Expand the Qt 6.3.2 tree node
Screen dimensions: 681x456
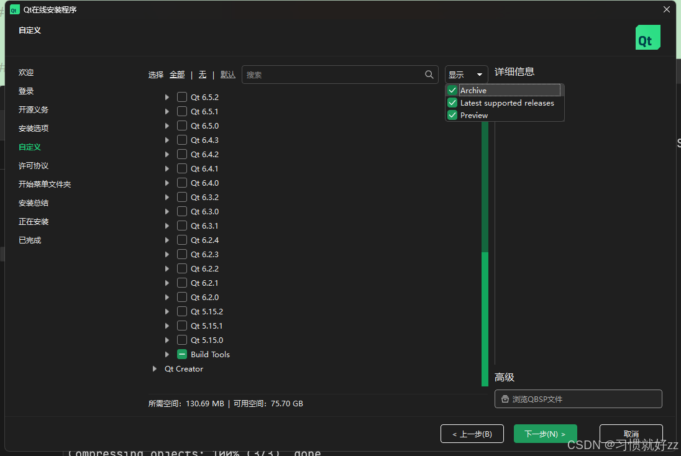167,197
